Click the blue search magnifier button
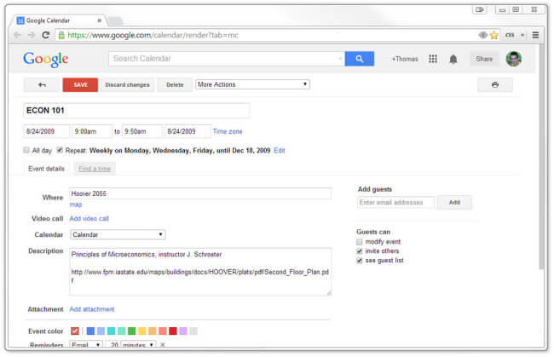This screenshot has width=554, height=357. point(360,59)
